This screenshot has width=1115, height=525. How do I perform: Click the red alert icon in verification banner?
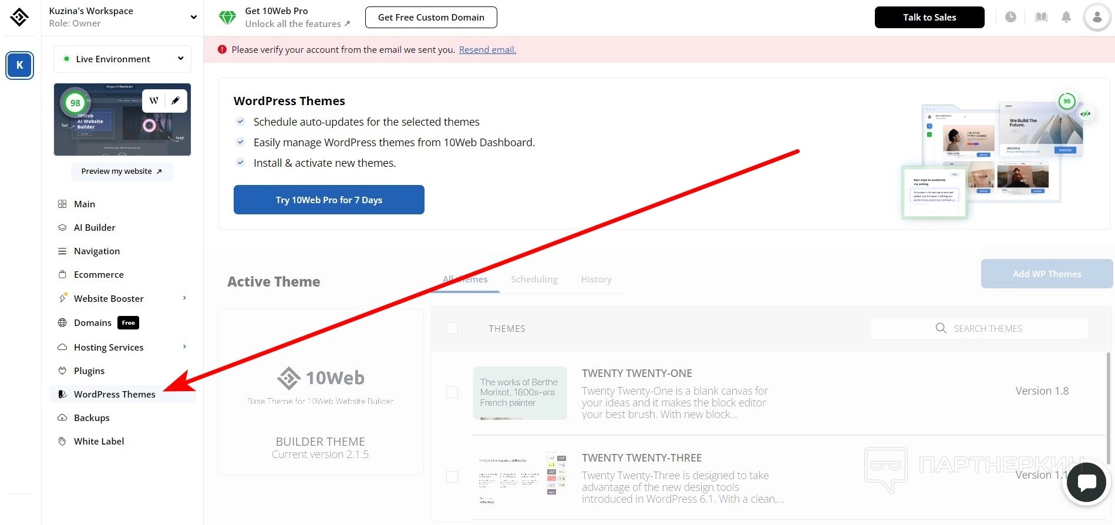click(x=222, y=49)
